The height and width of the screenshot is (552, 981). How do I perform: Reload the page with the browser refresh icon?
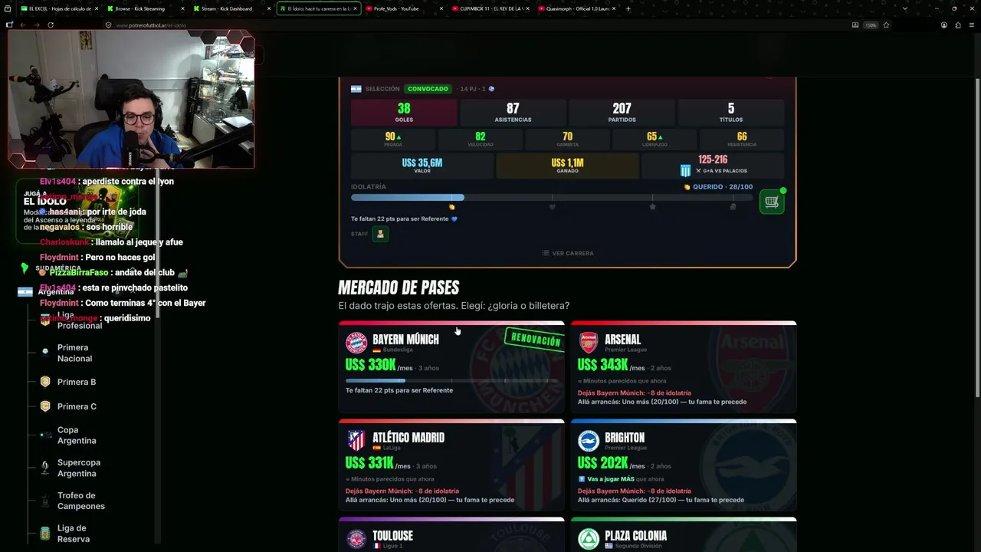(x=51, y=25)
